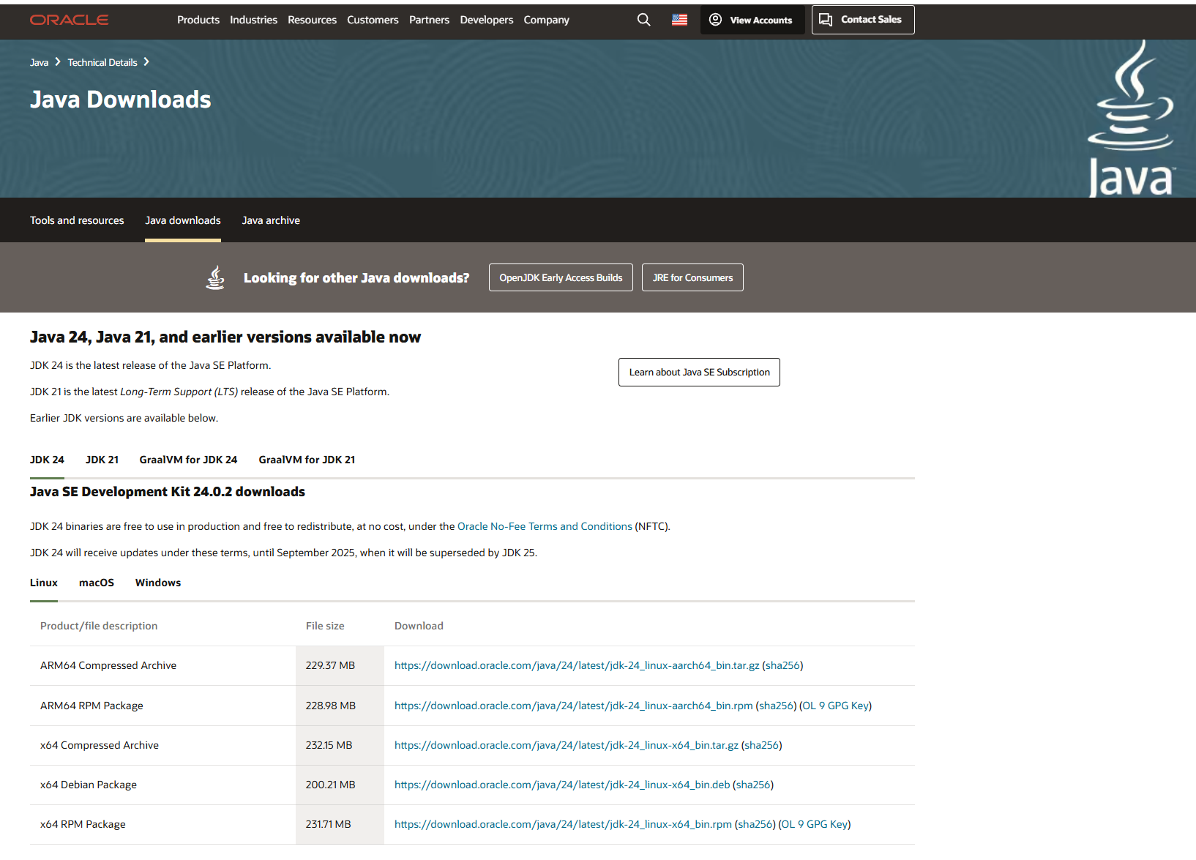Click the ARM64 Compressed Archive description cell
The width and height of the screenshot is (1196, 860).
click(162, 665)
